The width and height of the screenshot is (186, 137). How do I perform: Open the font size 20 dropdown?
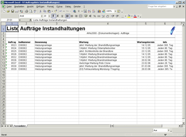(49, 16)
